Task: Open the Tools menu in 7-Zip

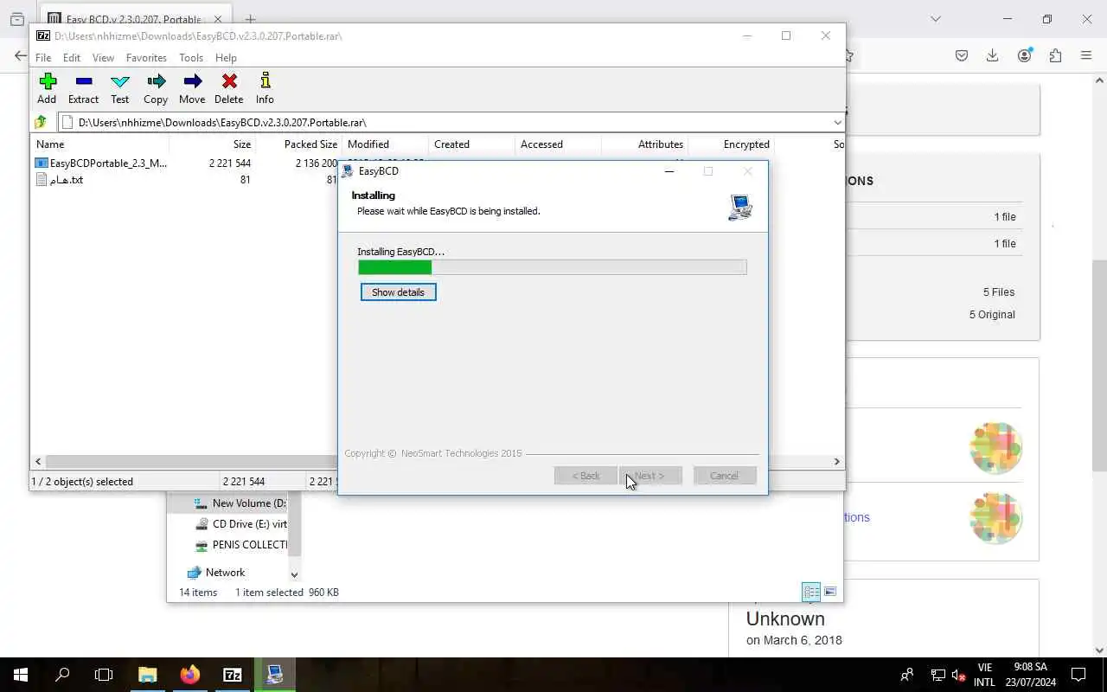Action: coord(191,58)
